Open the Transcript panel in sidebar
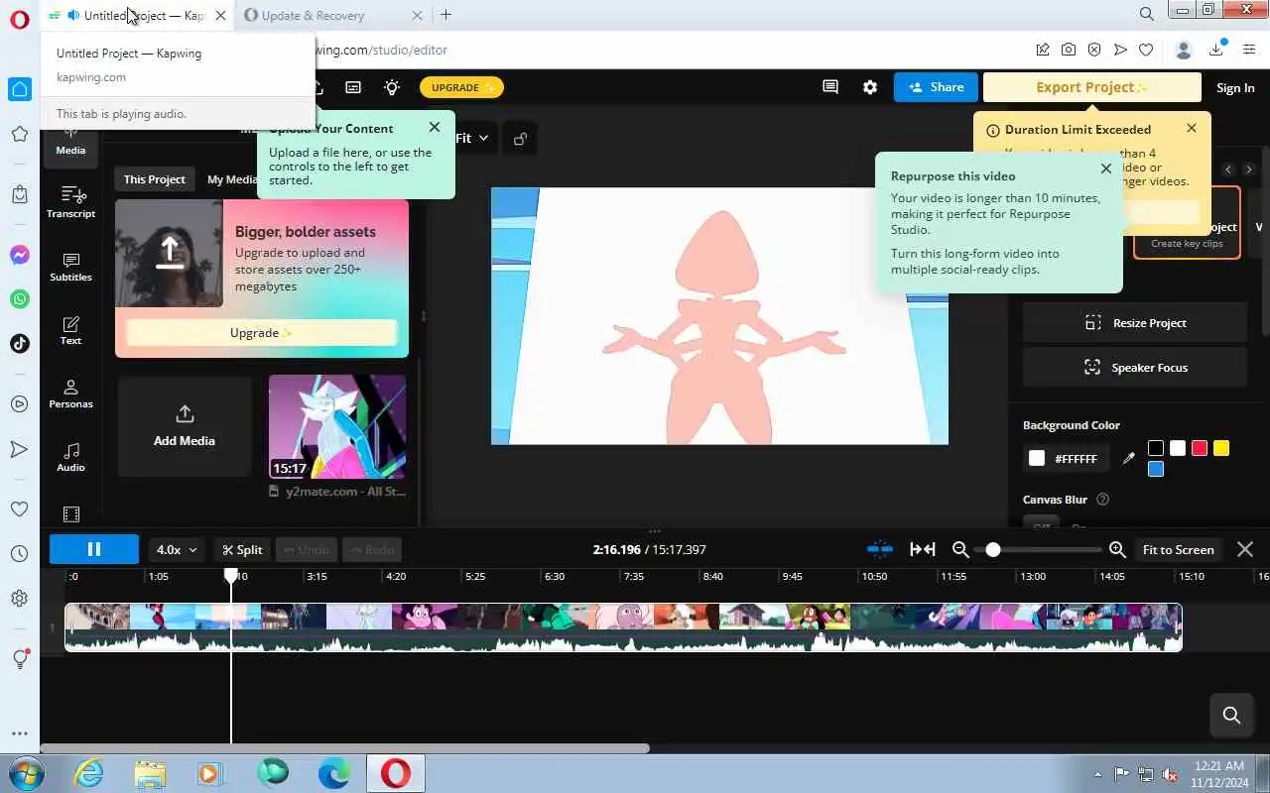This screenshot has height=793, width=1270. pyautogui.click(x=70, y=202)
